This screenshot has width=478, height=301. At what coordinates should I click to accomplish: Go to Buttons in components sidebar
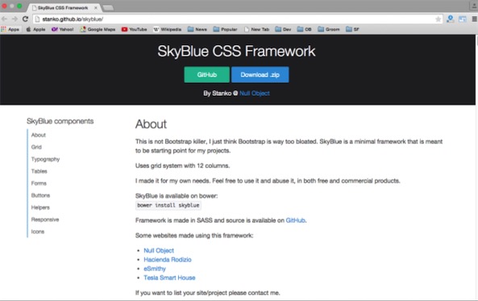pyautogui.click(x=40, y=196)
